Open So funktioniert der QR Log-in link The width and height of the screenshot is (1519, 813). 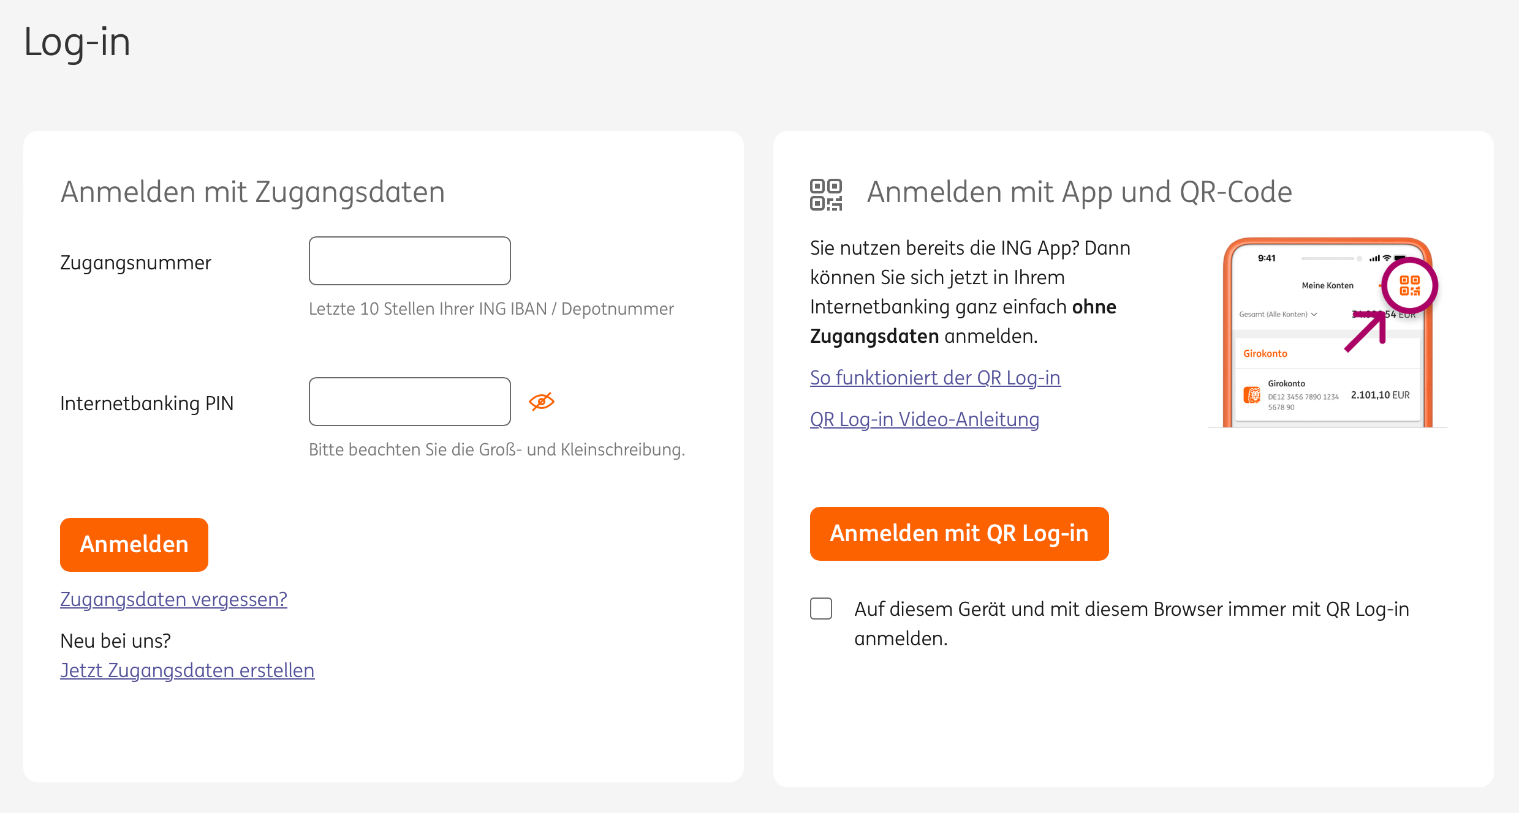[935, 378]
